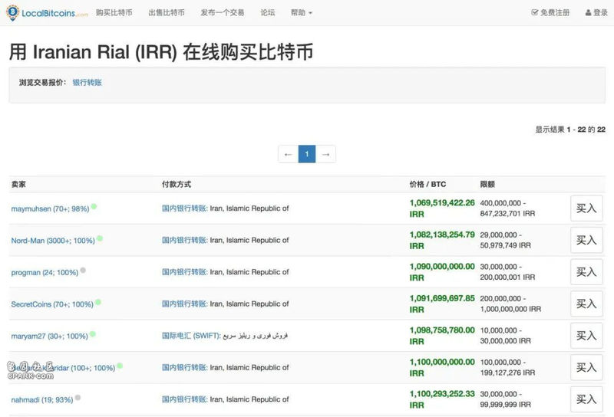614x417 pixels.
Task: Open seller maymuhsen's profile
Action: tap(50, 209)
